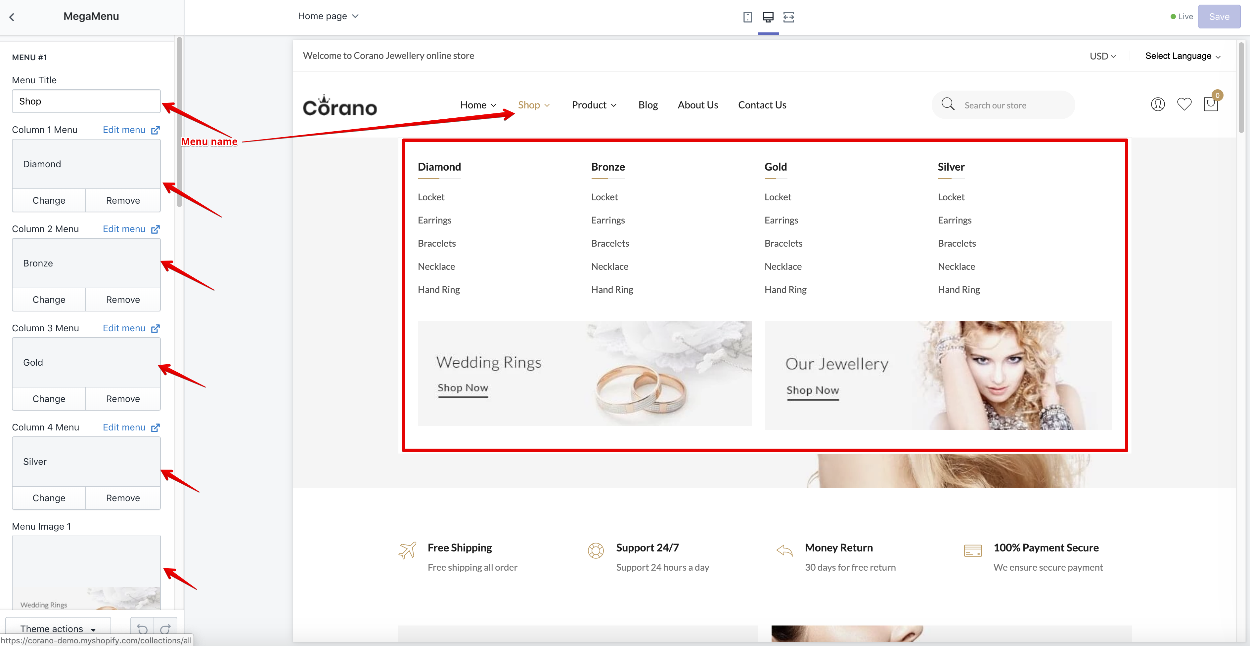Remove the Bronze column menu
Screen dimensions: 1250x646
123,300
